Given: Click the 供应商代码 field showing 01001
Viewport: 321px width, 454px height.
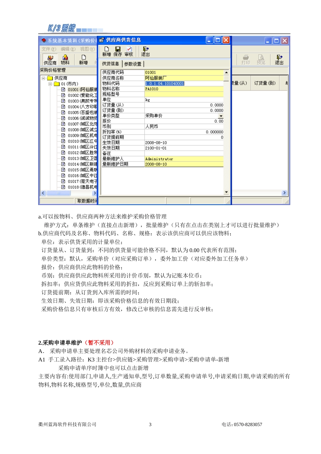Looking at the screenshot, I should click(x=184, y=73).
